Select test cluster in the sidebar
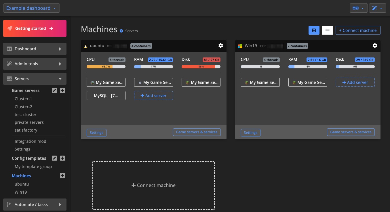Viewport: 390px width, 212px height. click(x=26, y=115)
